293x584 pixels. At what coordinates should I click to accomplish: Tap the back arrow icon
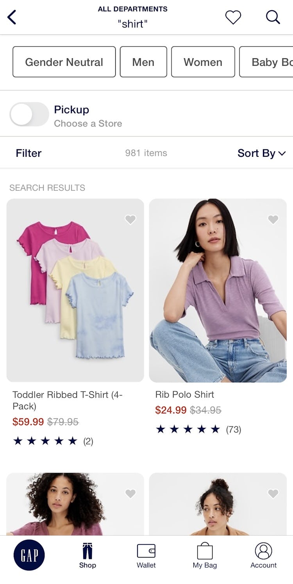click(x=12, y=17)
